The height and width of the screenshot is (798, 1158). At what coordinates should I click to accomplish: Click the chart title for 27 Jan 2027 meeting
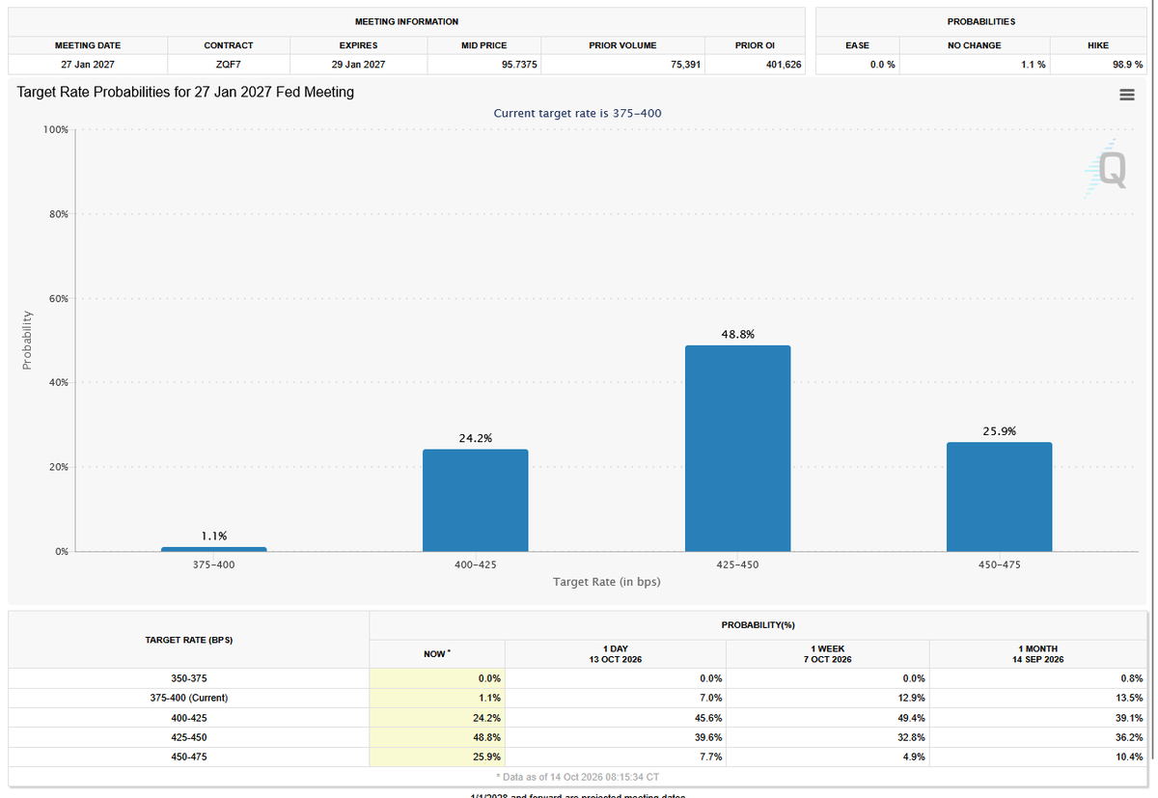(186, 93)
